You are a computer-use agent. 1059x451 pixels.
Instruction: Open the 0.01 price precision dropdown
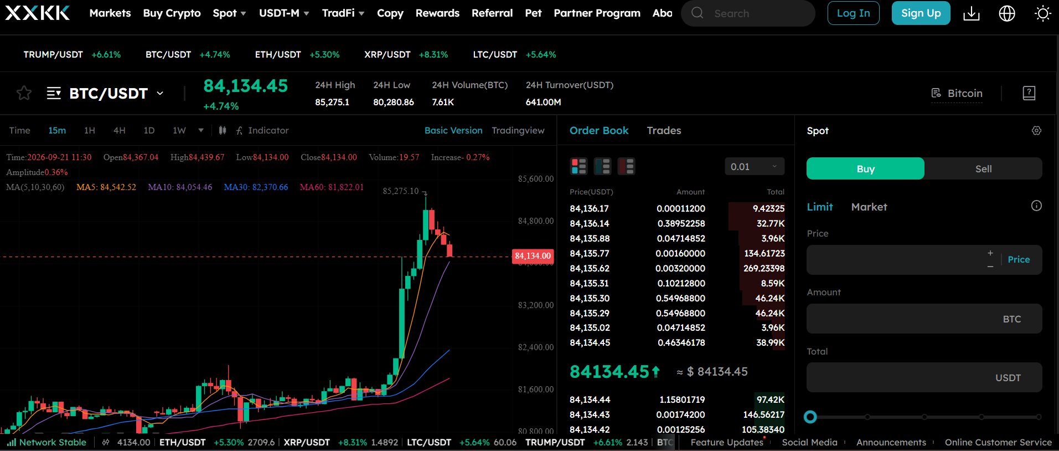click(x=754, y=166)
